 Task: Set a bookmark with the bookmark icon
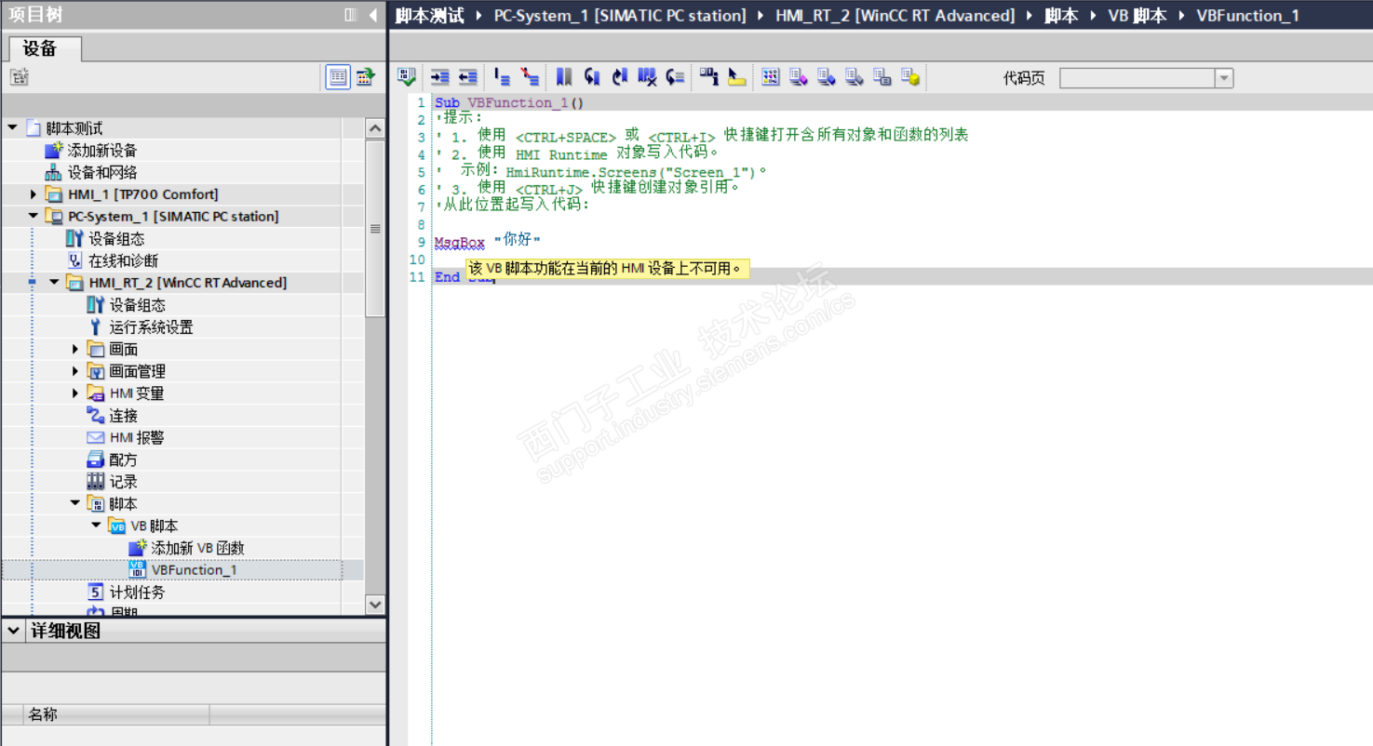click(x=564, y=77)
